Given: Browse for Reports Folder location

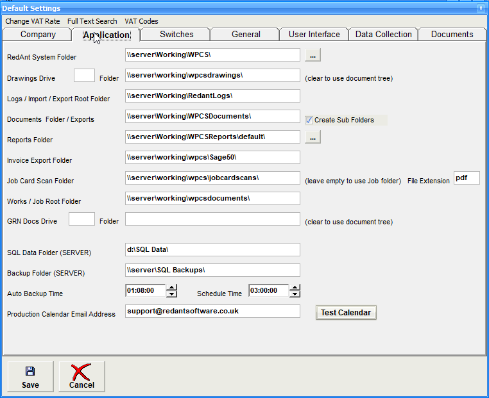Looking at the screenshot, I should pos(313,137).
